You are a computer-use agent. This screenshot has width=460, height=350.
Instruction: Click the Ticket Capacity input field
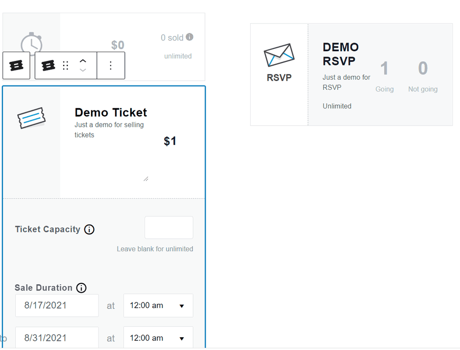point(169,227)
